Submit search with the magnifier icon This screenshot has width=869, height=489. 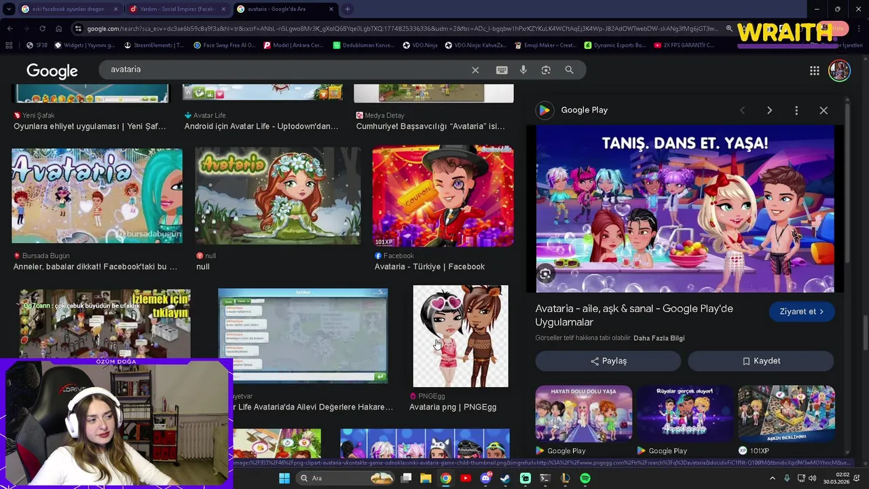[569, 70]
